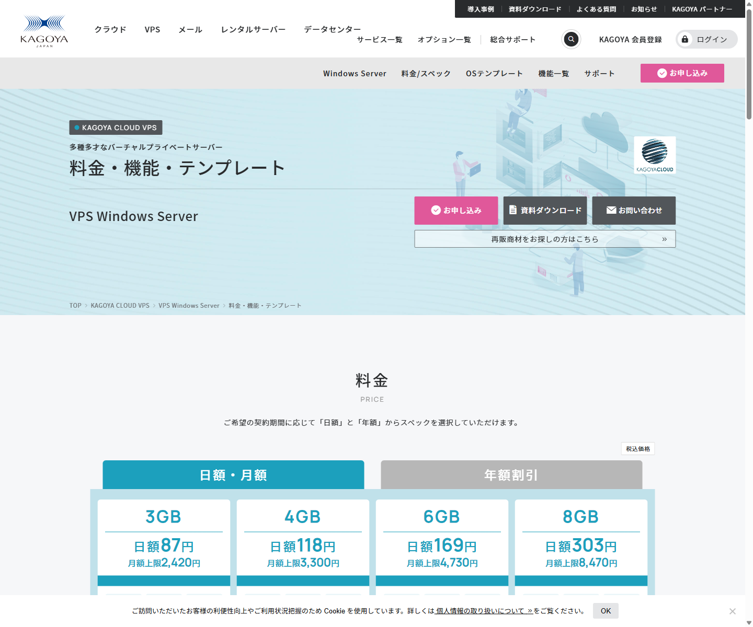
Task: Go to サービス一覧 page
Action: [380, 40]
